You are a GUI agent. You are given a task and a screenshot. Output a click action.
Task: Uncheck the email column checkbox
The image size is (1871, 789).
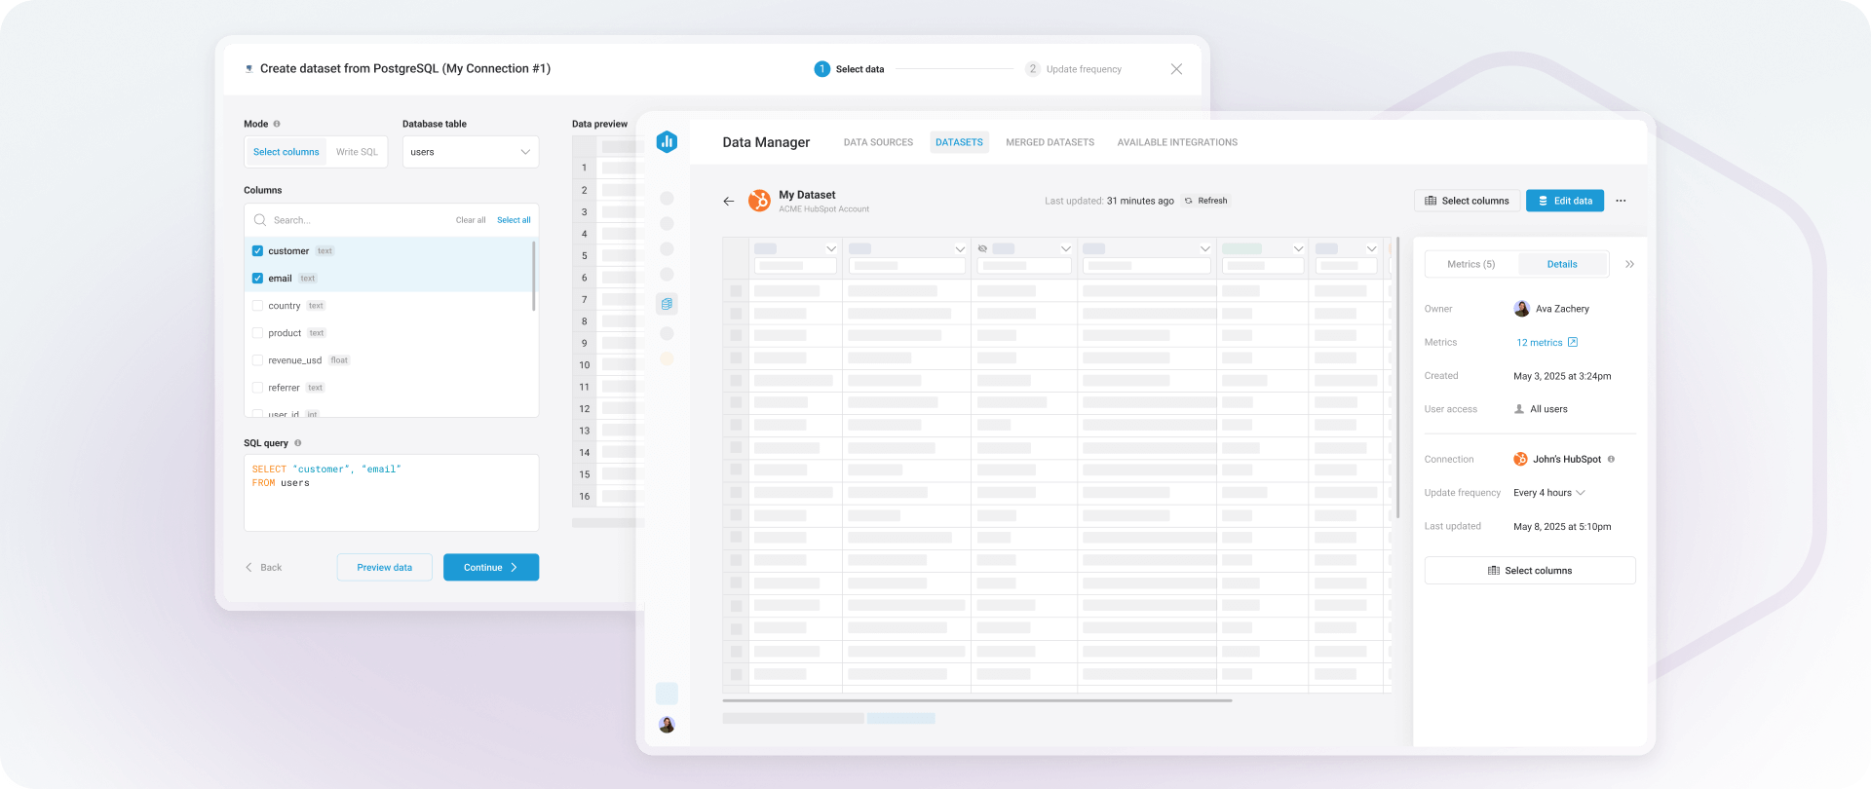click(257, 279)
